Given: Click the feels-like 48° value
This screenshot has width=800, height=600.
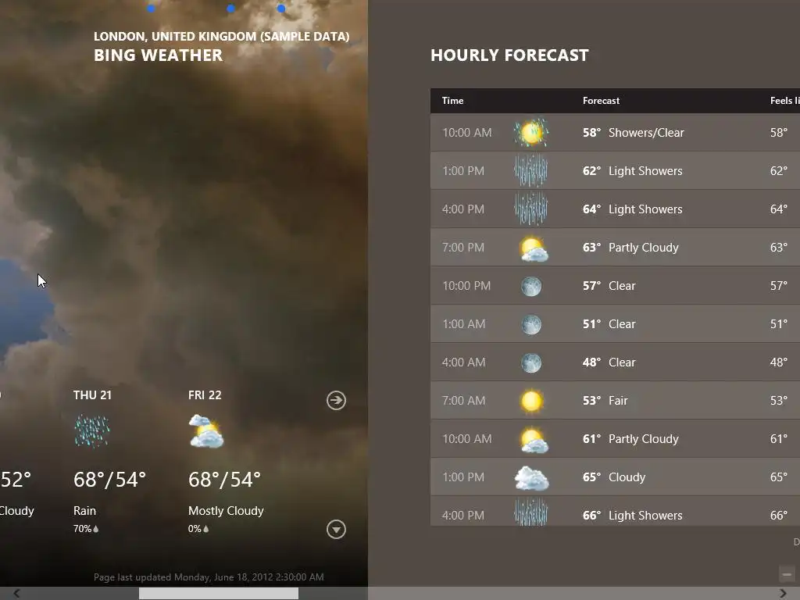Looking at the screenshot, I should [779, 362].
